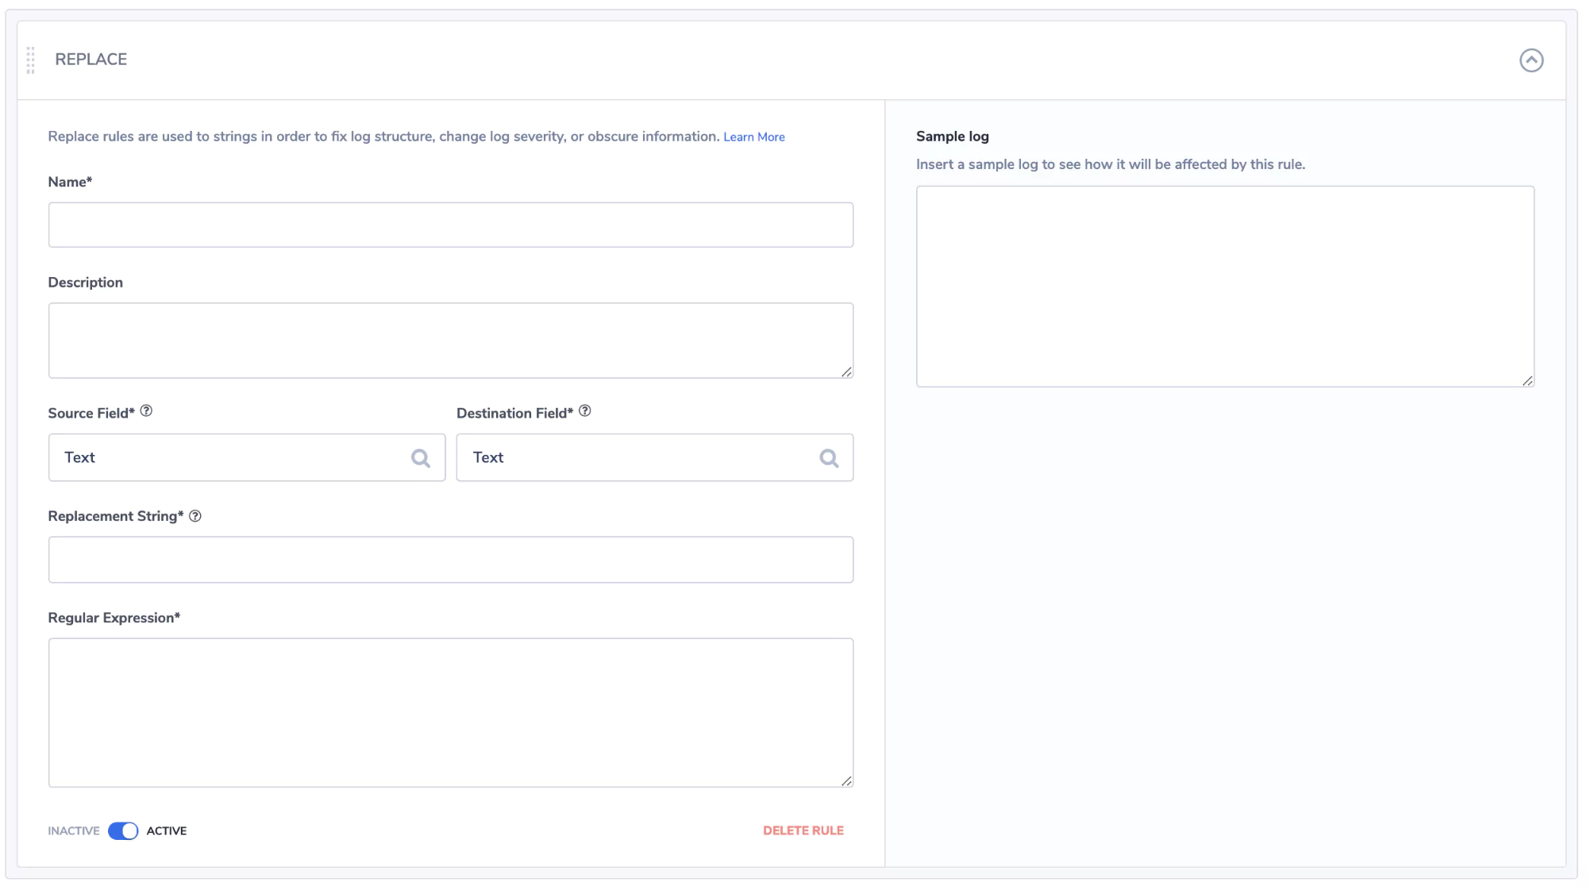Click the INACTIVE label

(74, 831)
